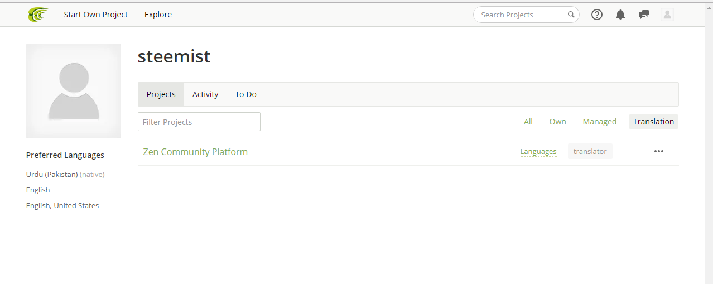Open the help question mark icon
The width and height of the screenshot is (713, 284).
[x=597, y=15]
